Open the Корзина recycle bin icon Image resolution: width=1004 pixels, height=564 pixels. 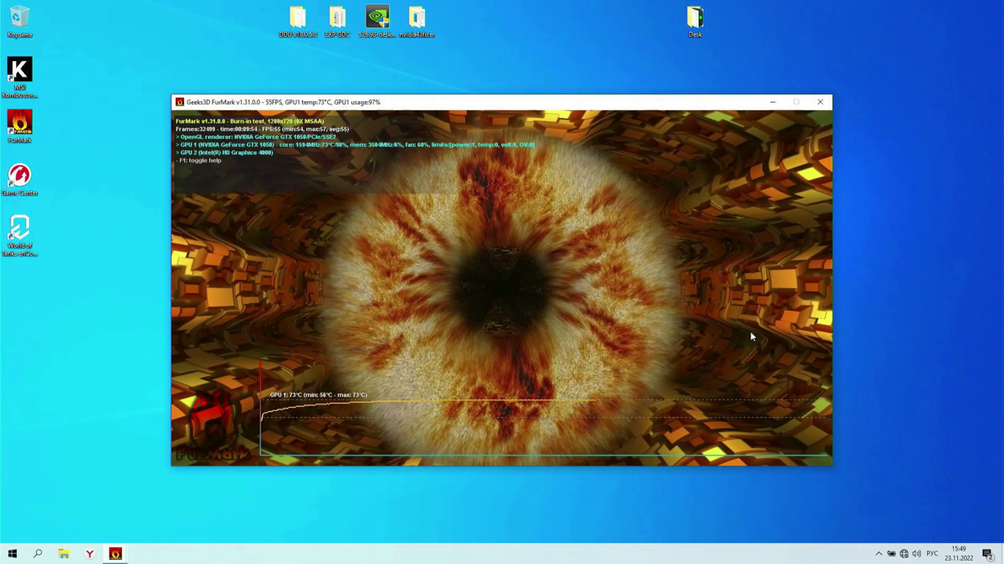[x=19, y=21]
